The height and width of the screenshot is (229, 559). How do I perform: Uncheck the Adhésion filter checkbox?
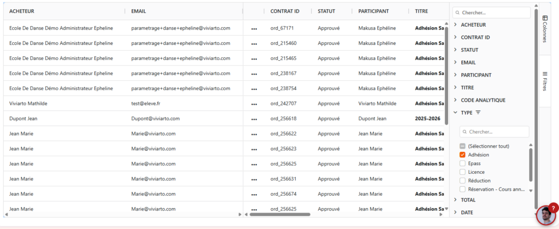point(462,155)
